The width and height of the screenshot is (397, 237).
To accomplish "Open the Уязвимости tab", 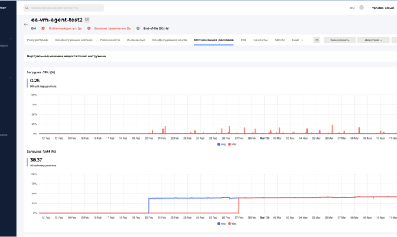I will pyautogui.click(x=110, y=40).
